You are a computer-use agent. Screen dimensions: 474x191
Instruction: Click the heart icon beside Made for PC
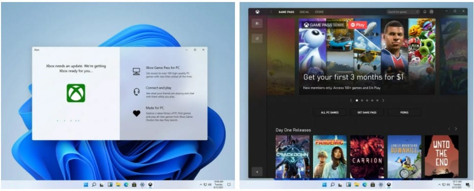pyautogui.click(x=137, y=113)
